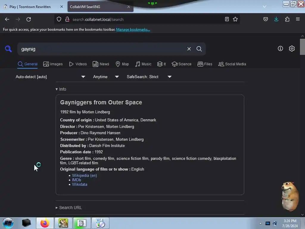
Task: Collapse the Info section
Action: coord(61,89)
